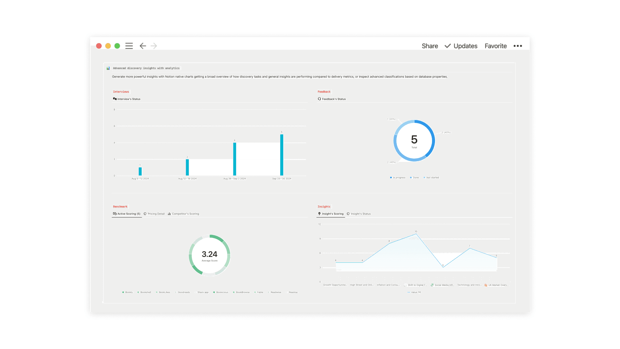The width and height of the screenshot is (620, 349).
Task: Click the 'High Street and Onli...' axis label
Action: click(362, 285)
